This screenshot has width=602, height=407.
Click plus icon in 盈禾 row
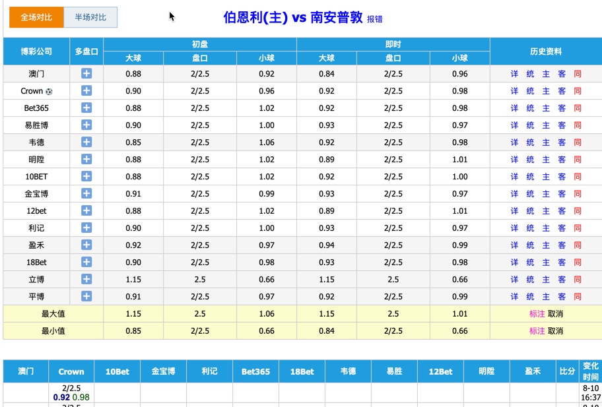pyautogui.click(x=86, y=245)
